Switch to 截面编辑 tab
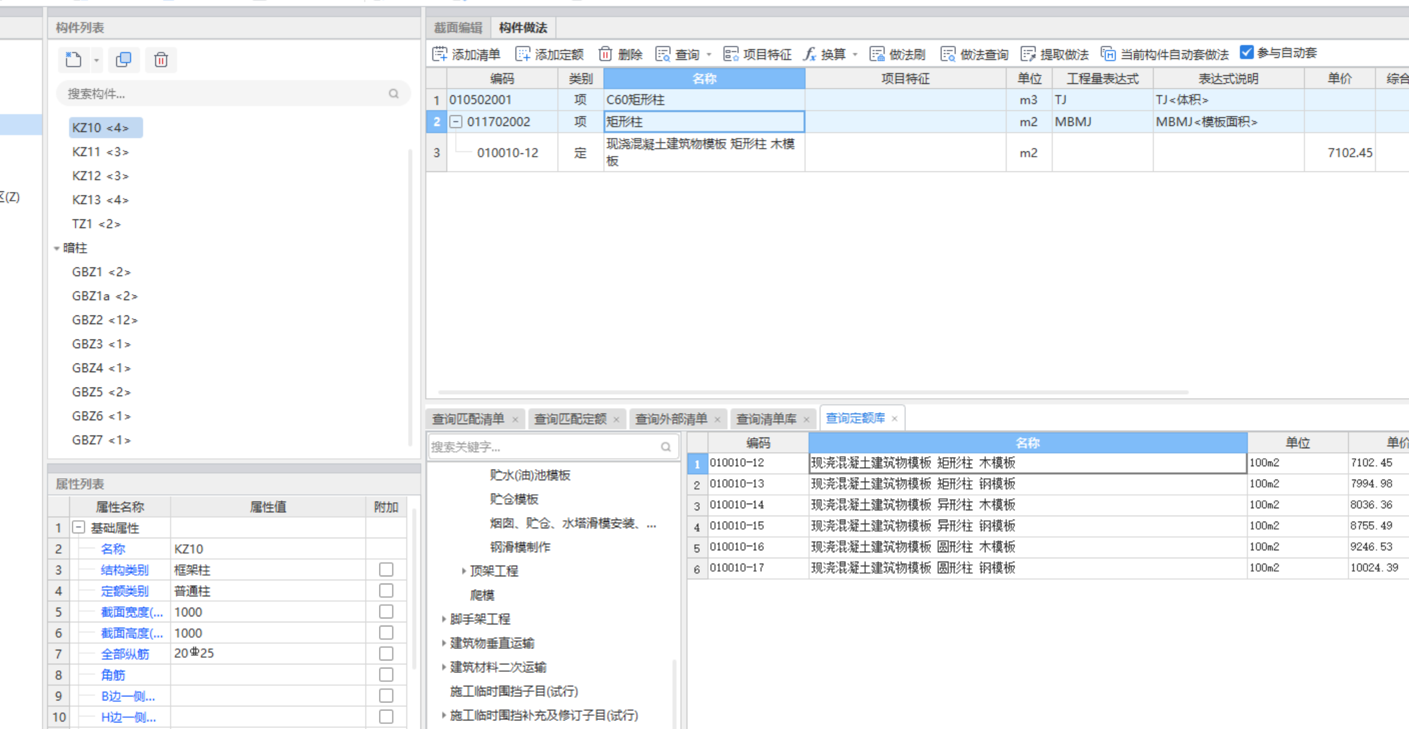 [458, 27]
